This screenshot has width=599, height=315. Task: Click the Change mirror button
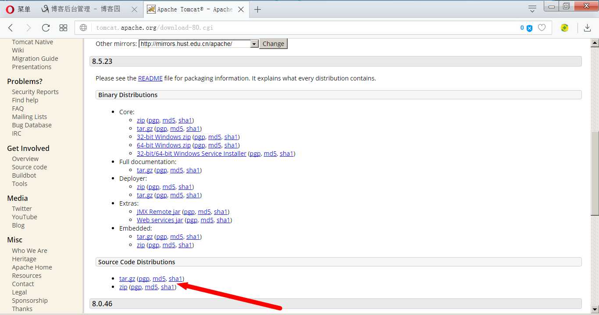(x=273, y=44)
